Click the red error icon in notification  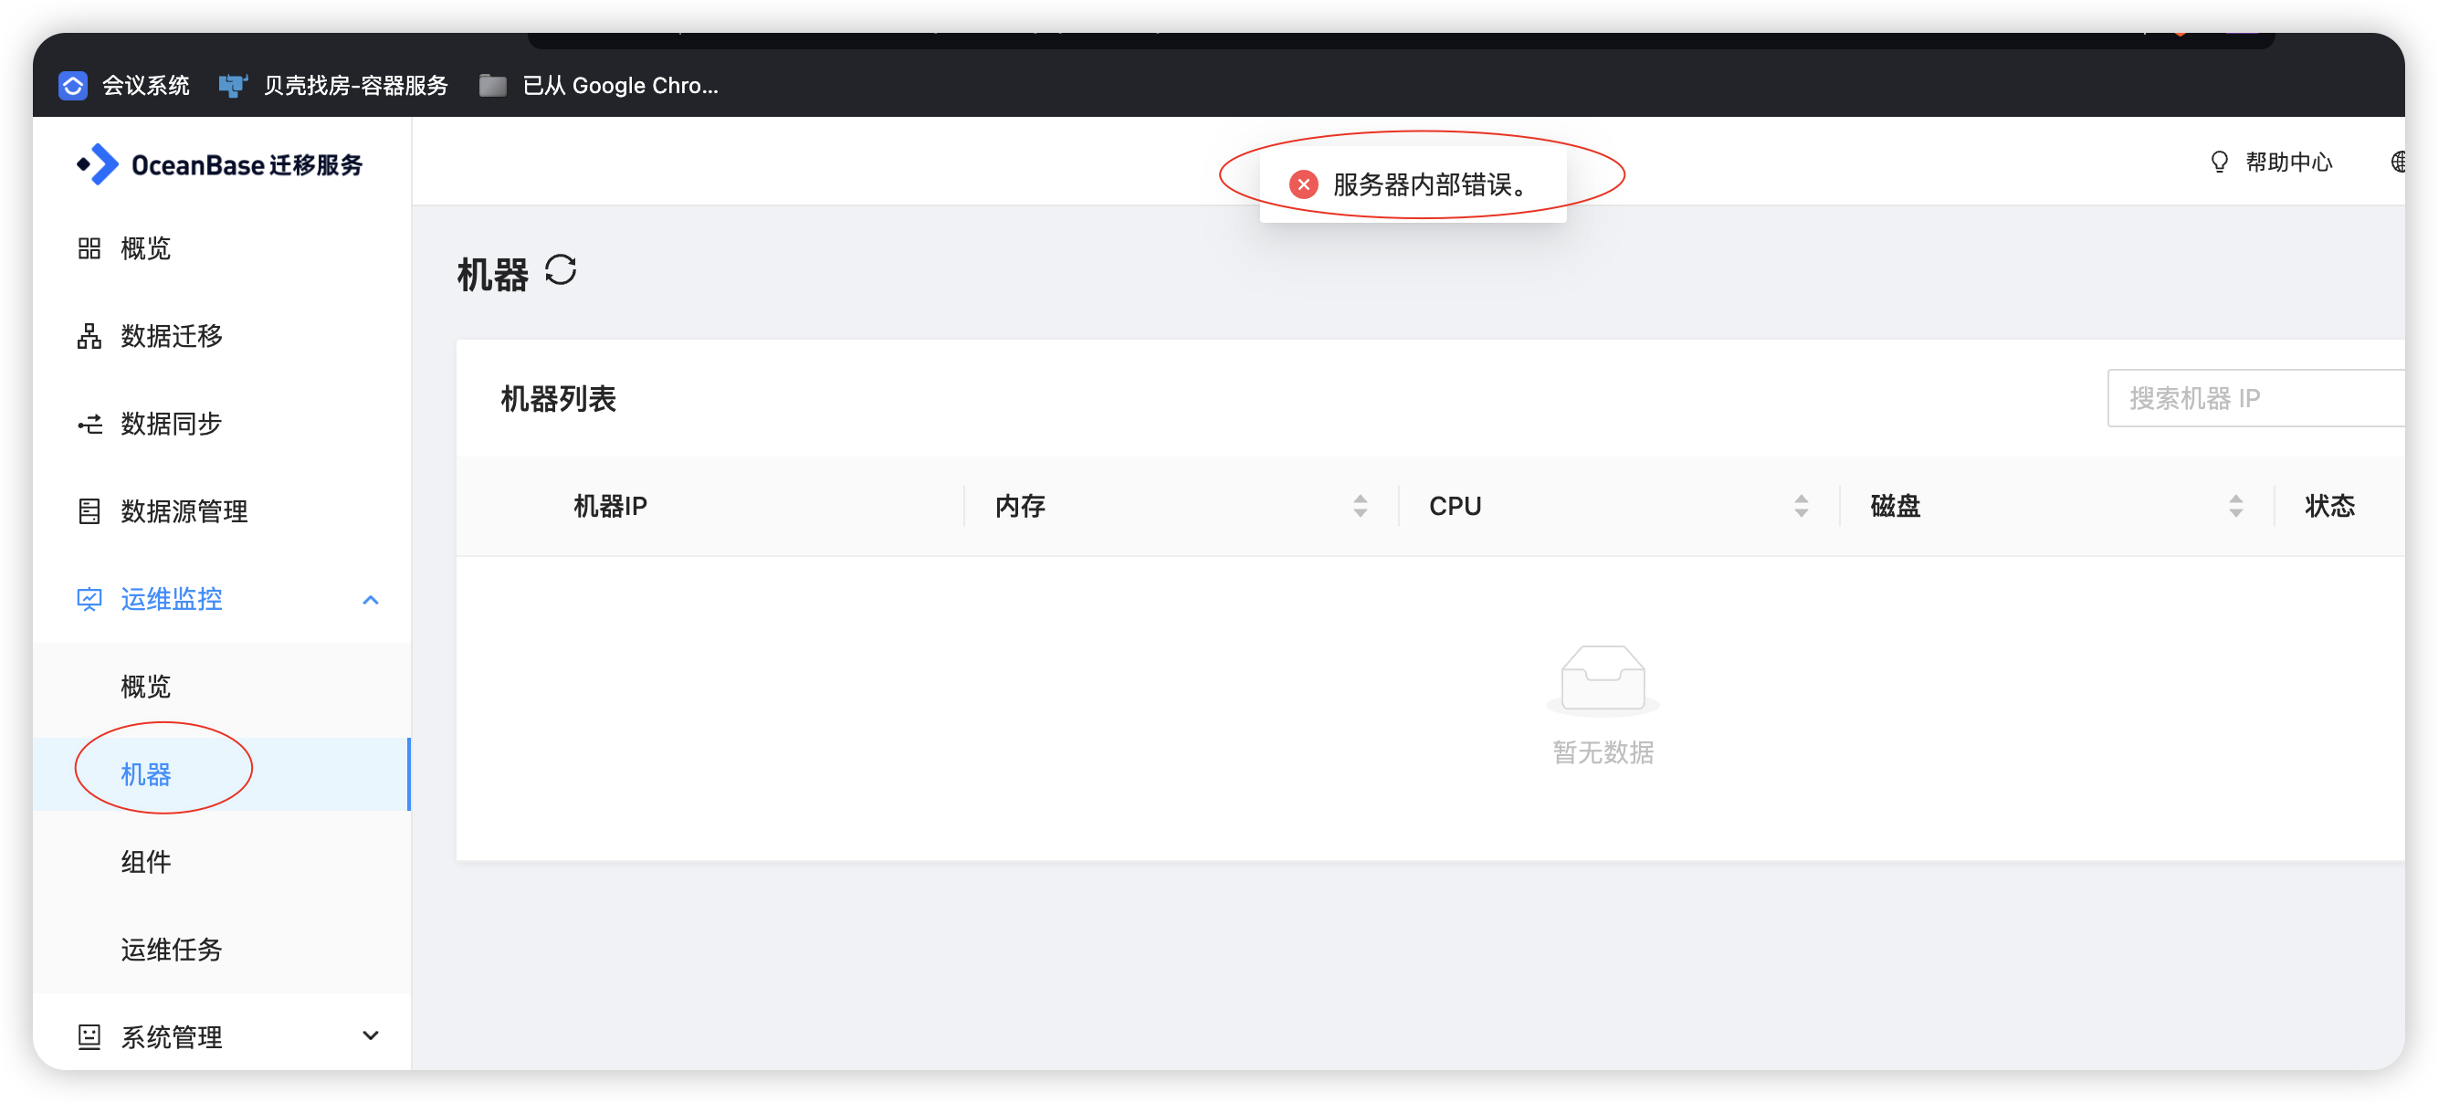1303,184
